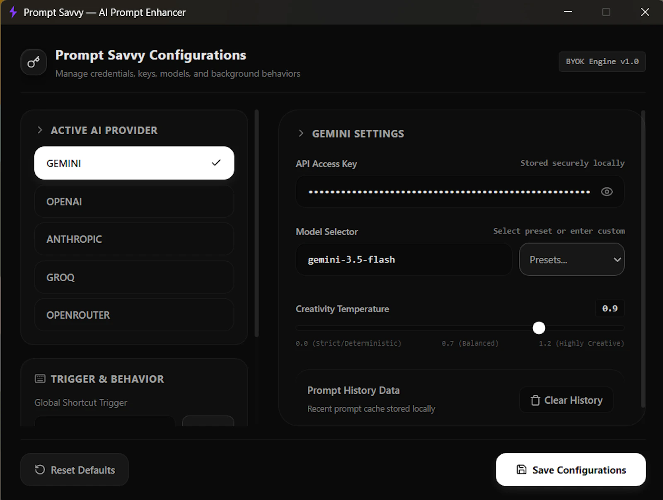Select GEMINI as active provider
Screen dimensions: 663x500
[134, 163]
